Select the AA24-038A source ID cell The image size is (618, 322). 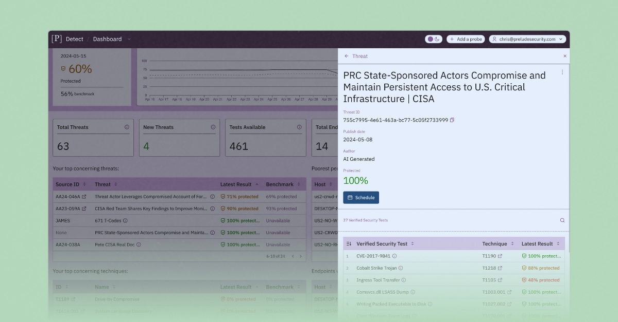coord(68,245)
